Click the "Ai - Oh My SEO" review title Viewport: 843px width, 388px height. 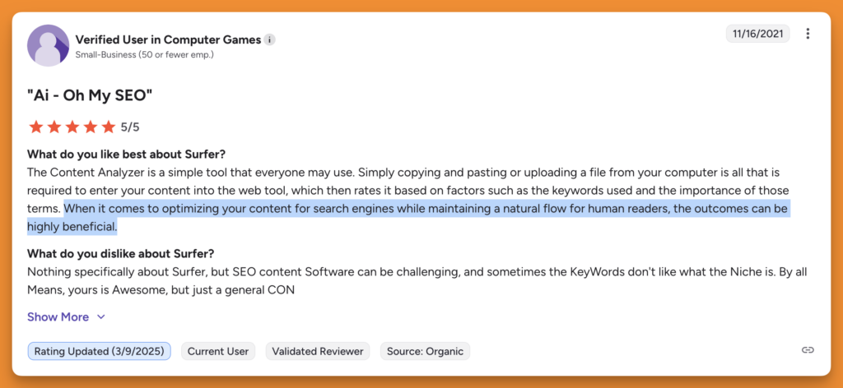(x=91, y=95)
